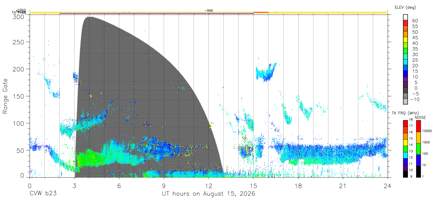The height and width of the screenshot is (201, 436).
Task: Click the x-axis tick label '3'
Action: [x=74, y=186]
